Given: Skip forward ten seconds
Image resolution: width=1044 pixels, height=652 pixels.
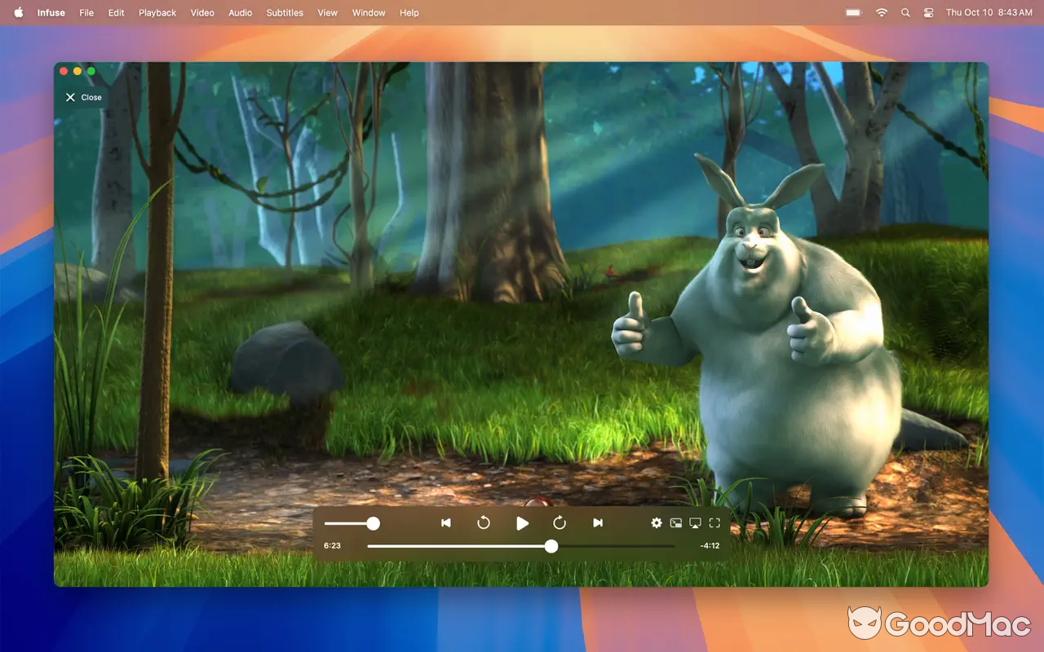Looking at the screenshot, I should (560, 523).
